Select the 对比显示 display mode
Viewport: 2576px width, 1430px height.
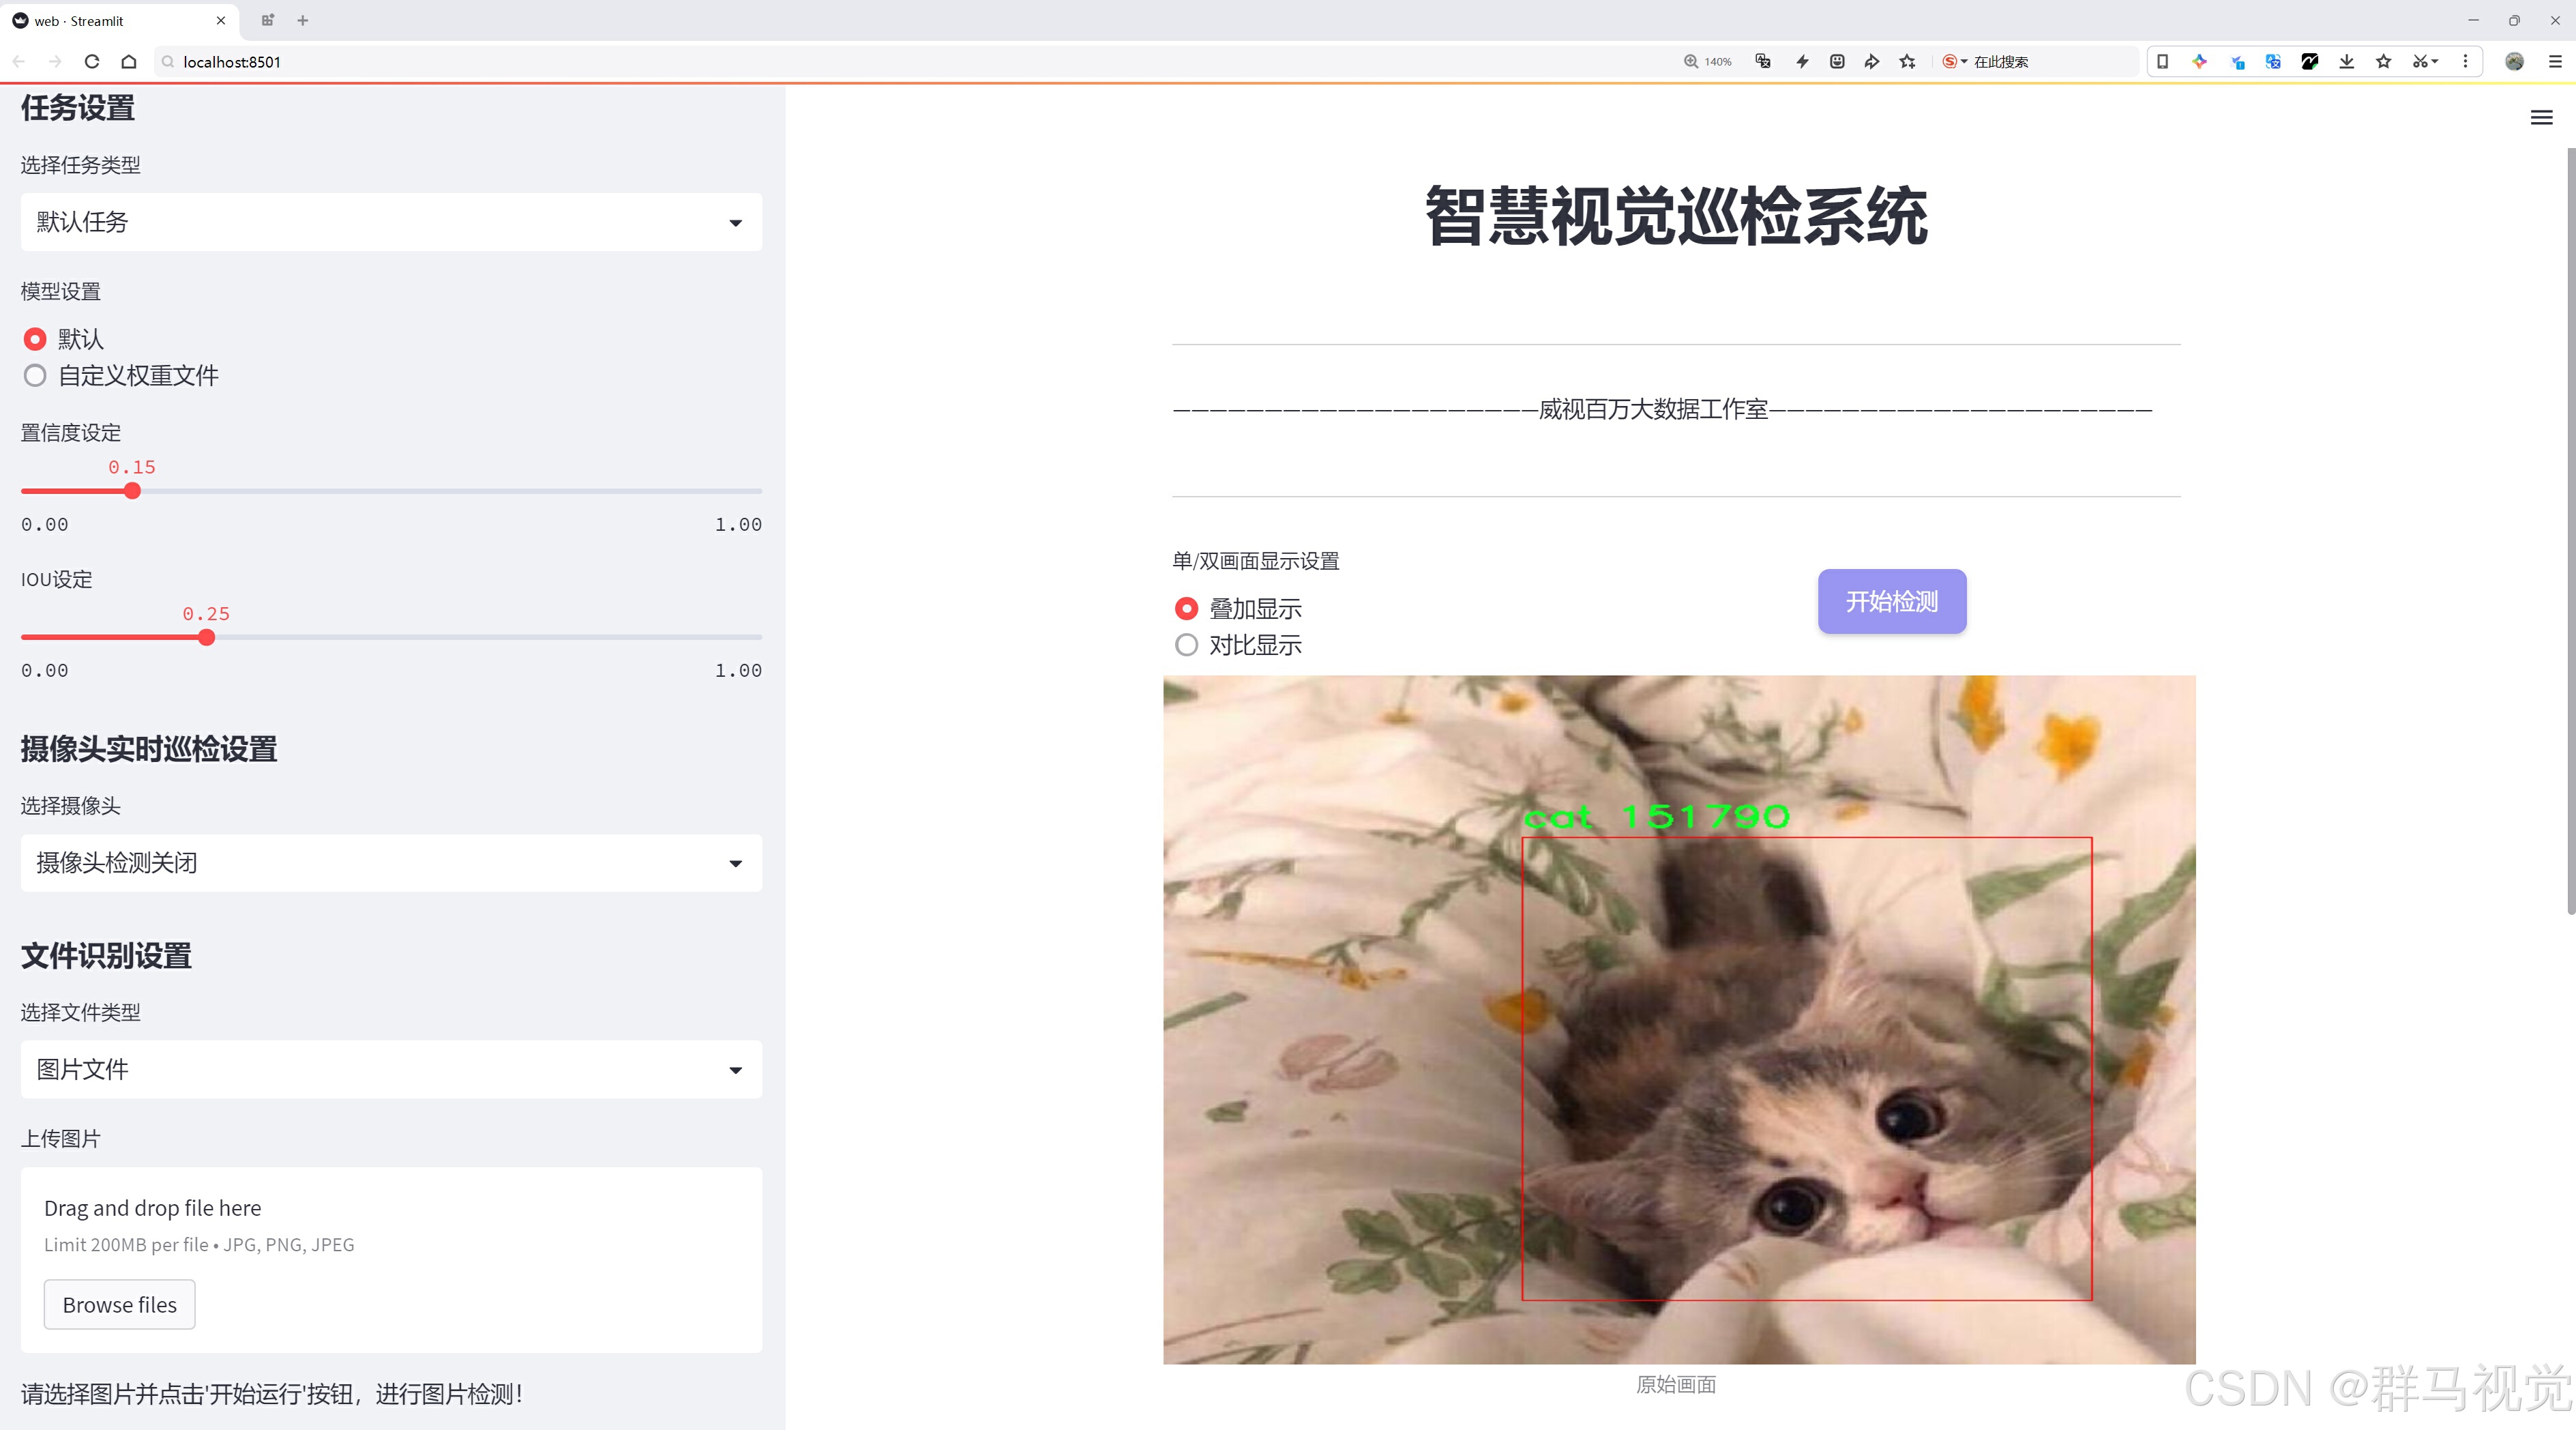point(1186,645)
